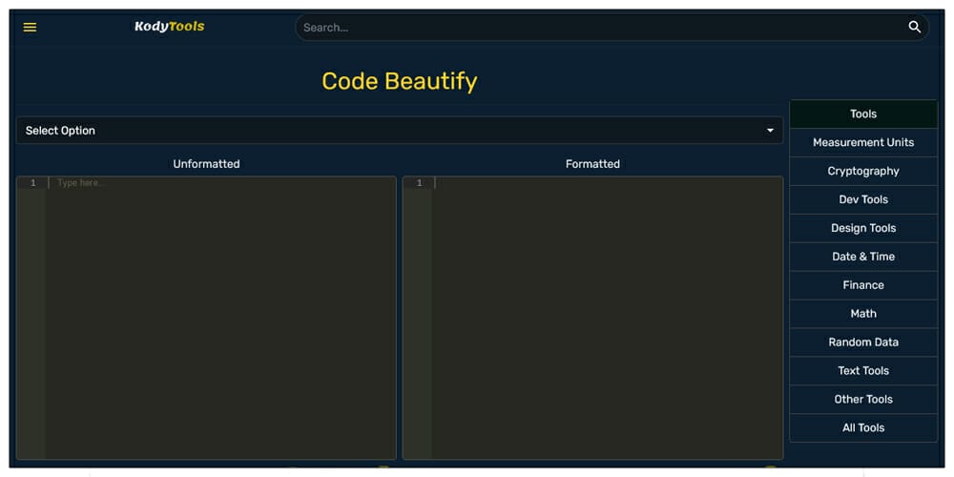Open the Design Tools category
Viewport: 954px width, 477px height.
coord(863,228)
